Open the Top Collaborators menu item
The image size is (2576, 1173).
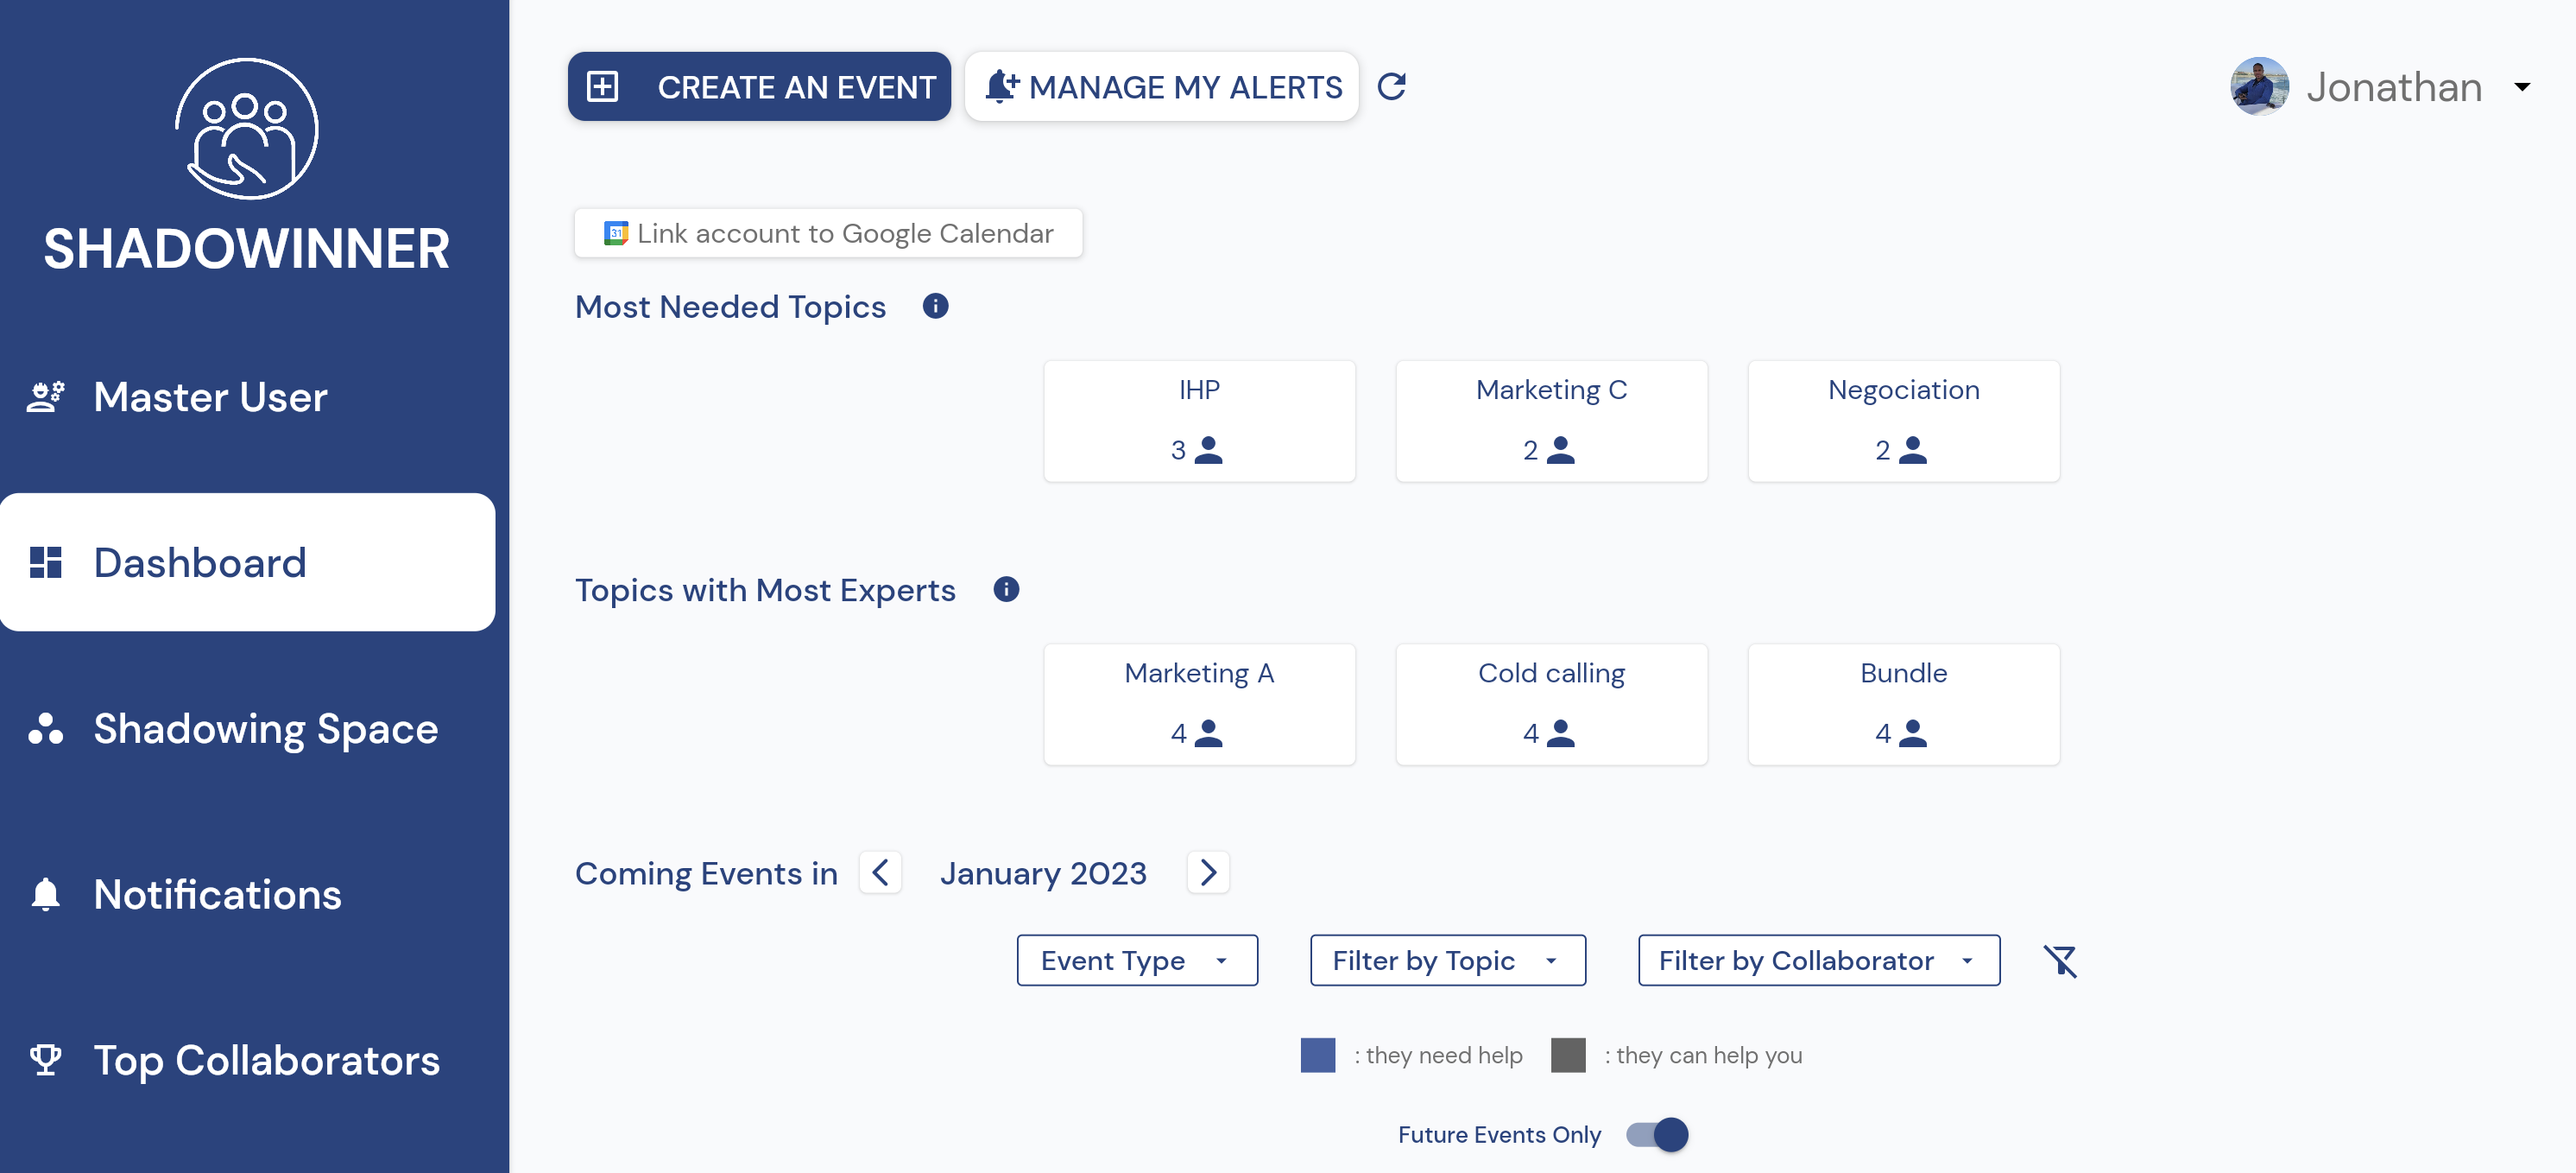(x=248, y=1060)
